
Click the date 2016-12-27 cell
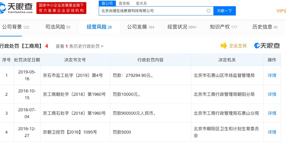coord(27,132)
